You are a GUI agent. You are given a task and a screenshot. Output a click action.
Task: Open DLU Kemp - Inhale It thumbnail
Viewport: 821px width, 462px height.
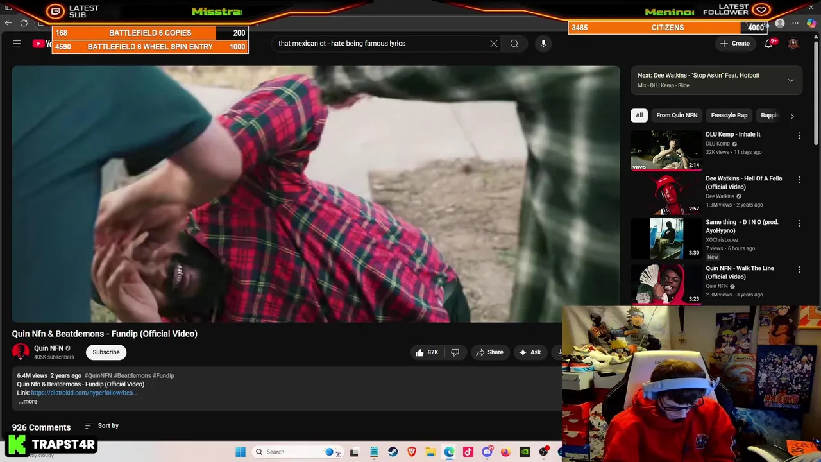click(x=666, y=151)
